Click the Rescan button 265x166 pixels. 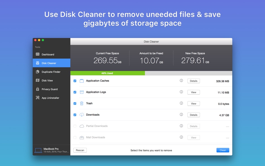[x=80, y=150]
